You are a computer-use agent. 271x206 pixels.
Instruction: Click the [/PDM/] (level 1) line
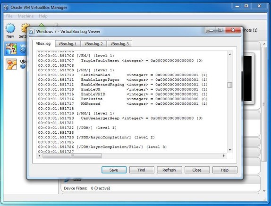tap(77, 128)
